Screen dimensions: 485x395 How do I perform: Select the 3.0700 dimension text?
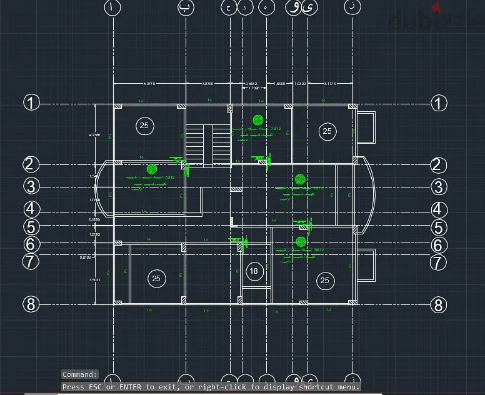(207, 84)
